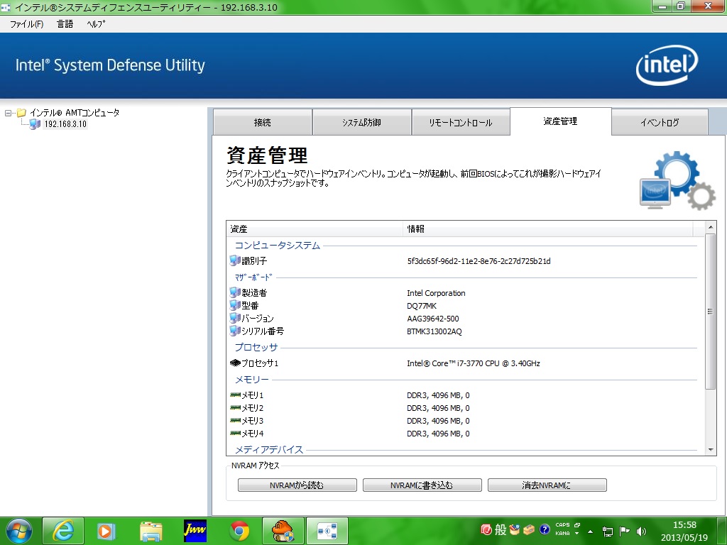Open the イベントログ tab
This screenshot has width=727, height=545.
pyautogui.click(x=660, y=122)
